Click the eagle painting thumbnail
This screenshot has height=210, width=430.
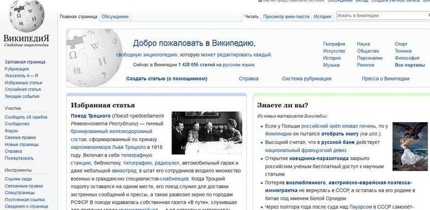(x=410, y=146)
